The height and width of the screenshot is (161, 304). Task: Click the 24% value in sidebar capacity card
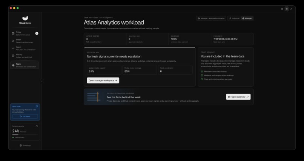16,131
